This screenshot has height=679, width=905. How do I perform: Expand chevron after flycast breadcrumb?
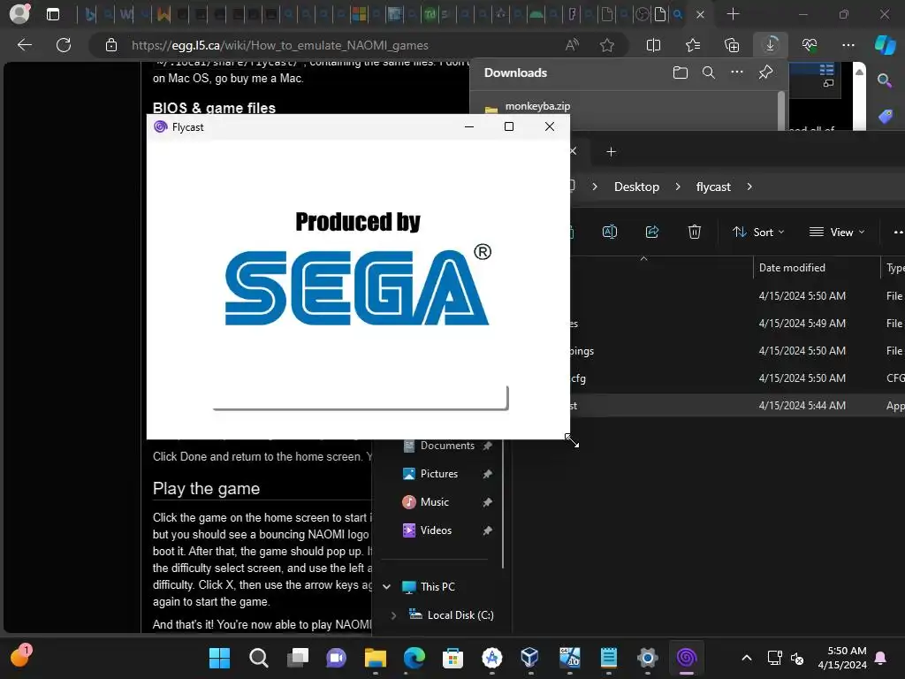click(x=749, y=187)
